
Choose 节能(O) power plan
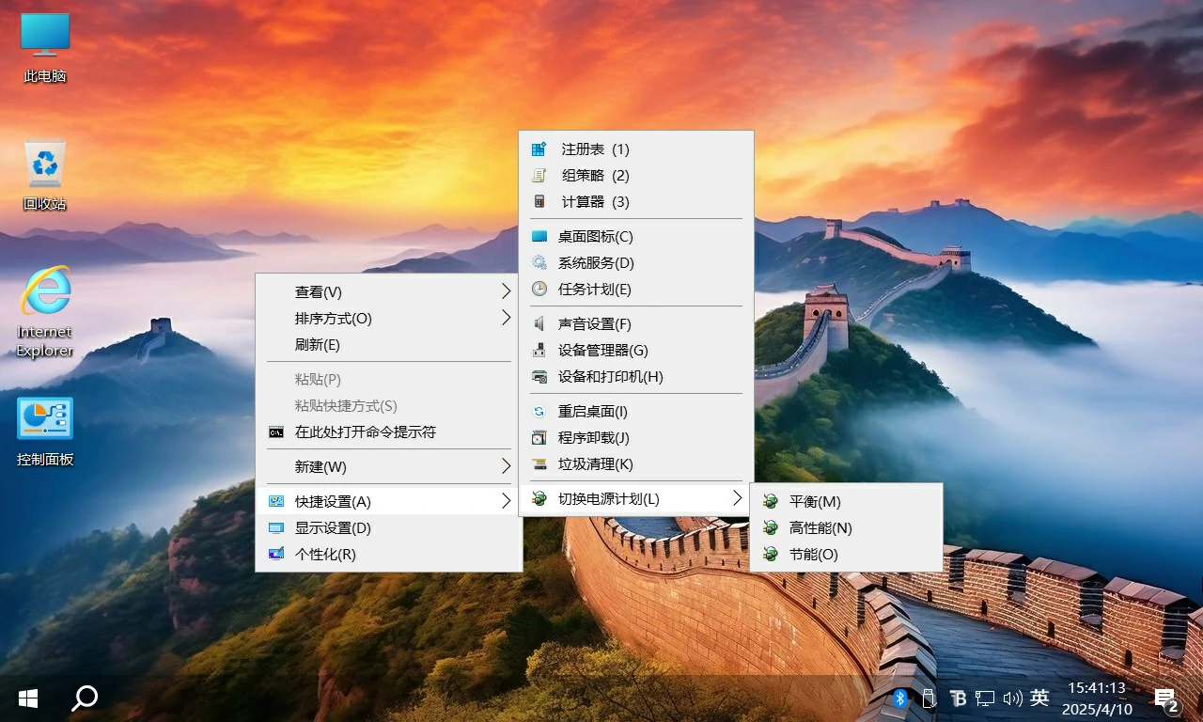pos(813,555)
